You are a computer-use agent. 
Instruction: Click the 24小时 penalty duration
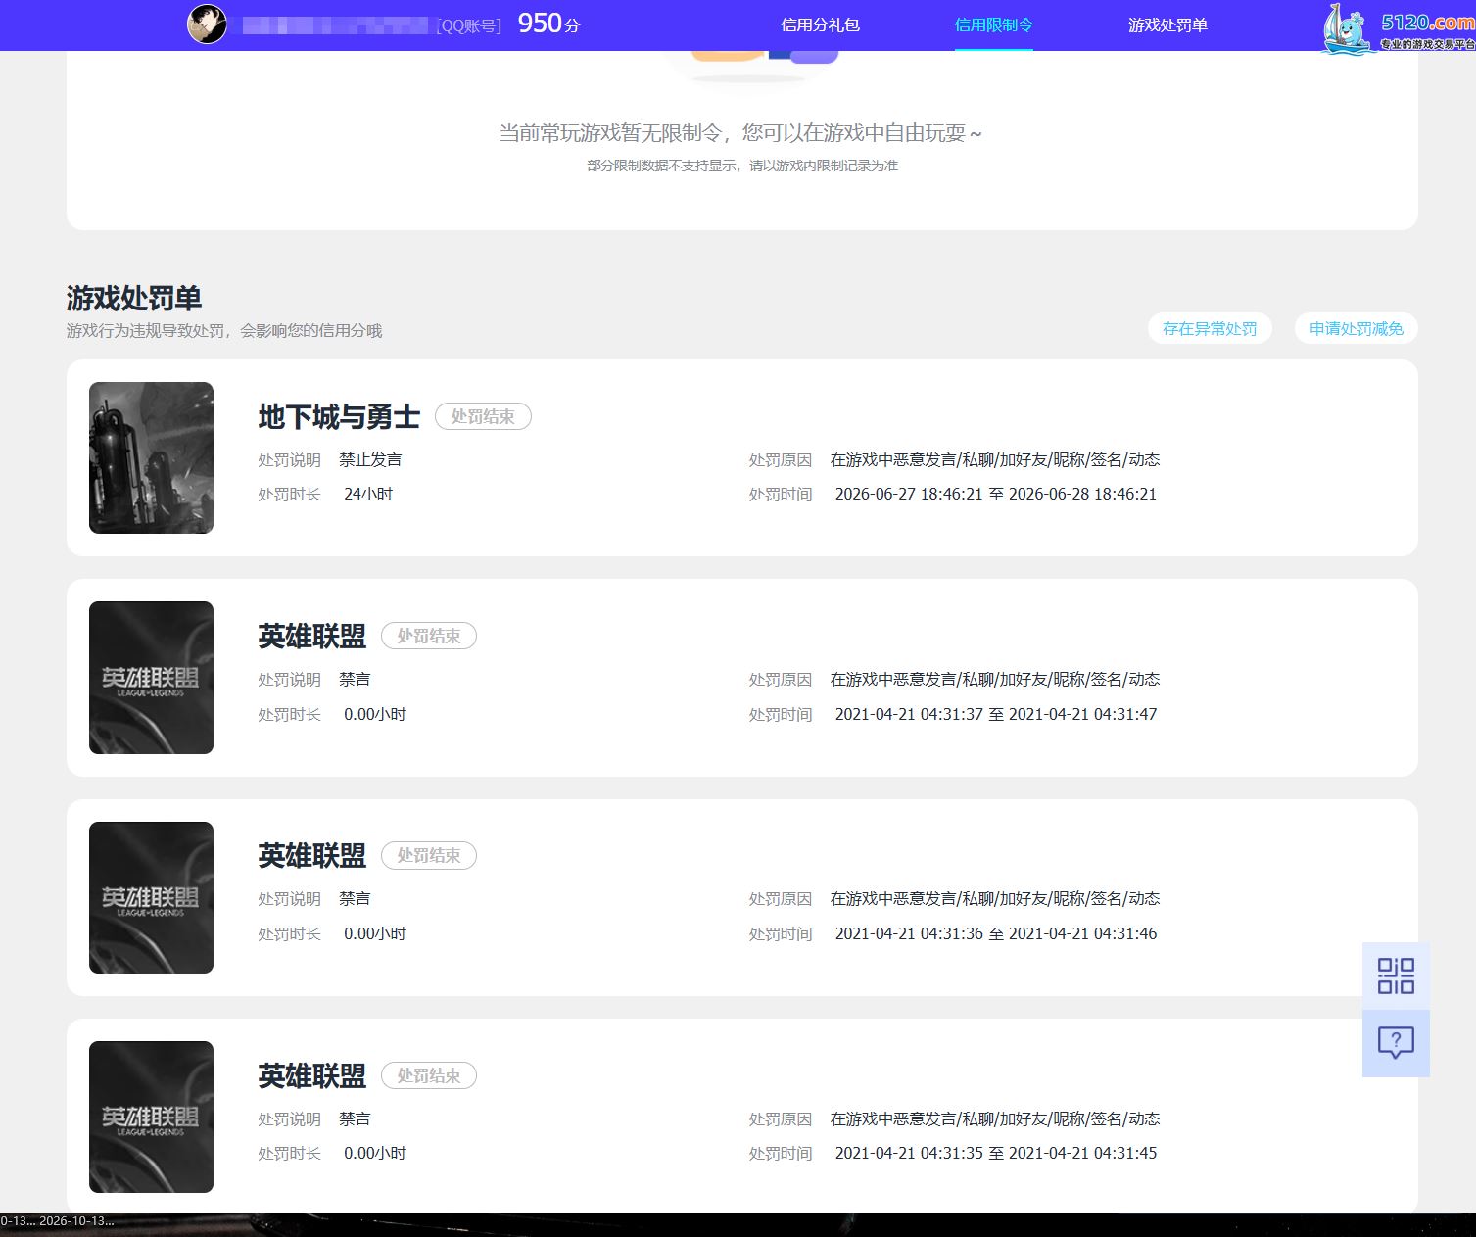(x=368, y=494)
